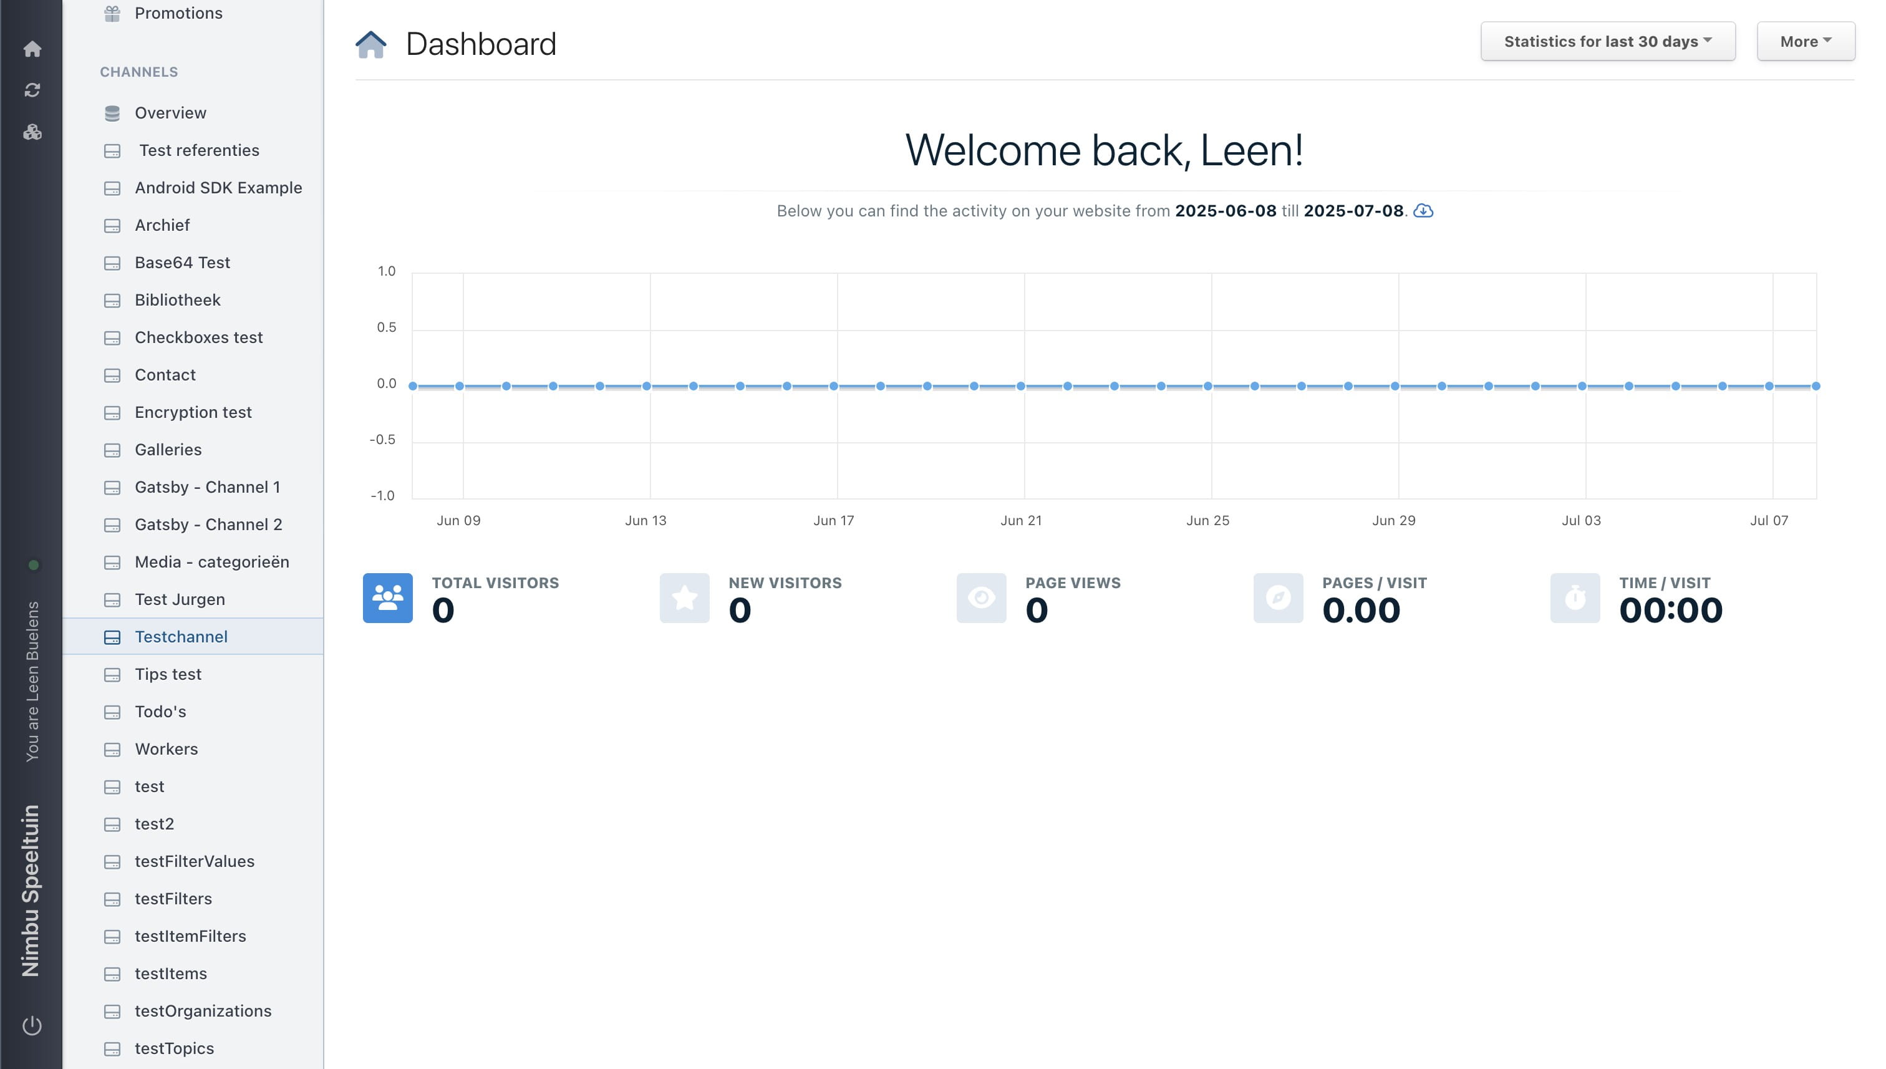Screen dimensions: 1886x1069
Task: Click the power logout icon
Action: pos(32,1025)
